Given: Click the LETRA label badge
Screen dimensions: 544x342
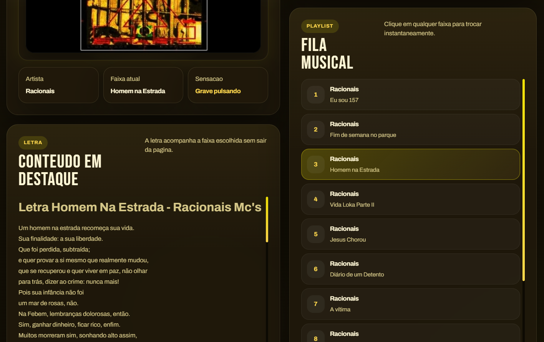Looking at the screenshot, I should [x=33, y=143].
